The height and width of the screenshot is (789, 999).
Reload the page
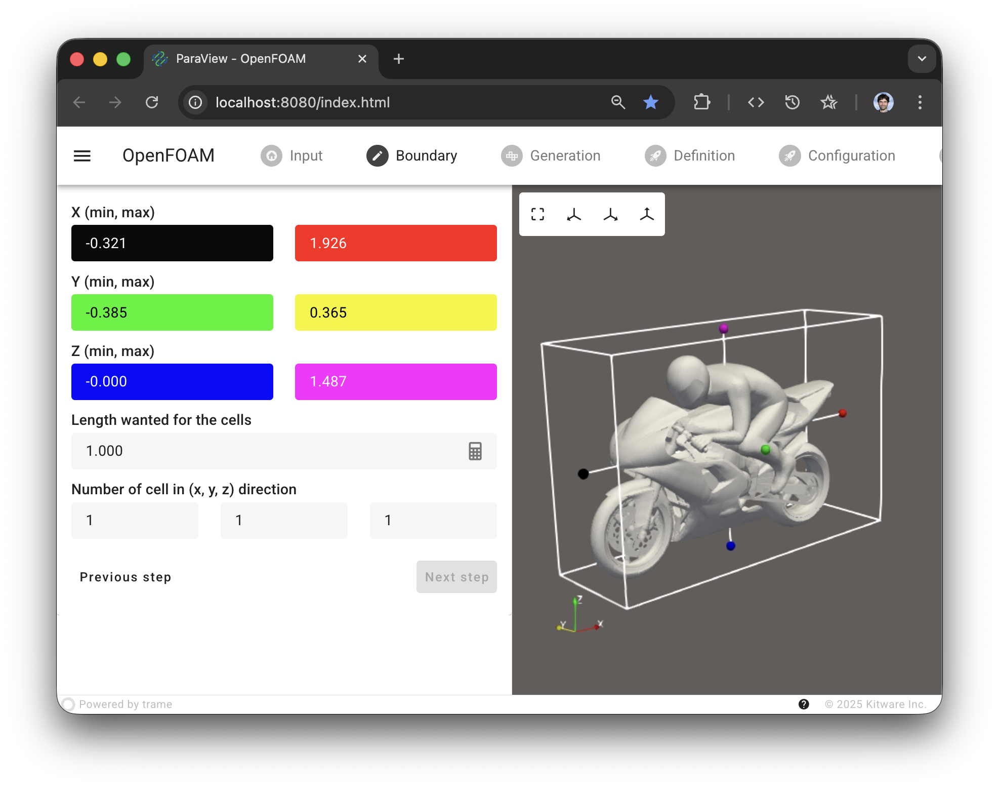tap(152, 102)
